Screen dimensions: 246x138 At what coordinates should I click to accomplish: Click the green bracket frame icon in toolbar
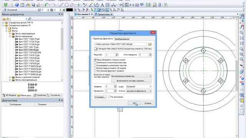pos(148,5)
